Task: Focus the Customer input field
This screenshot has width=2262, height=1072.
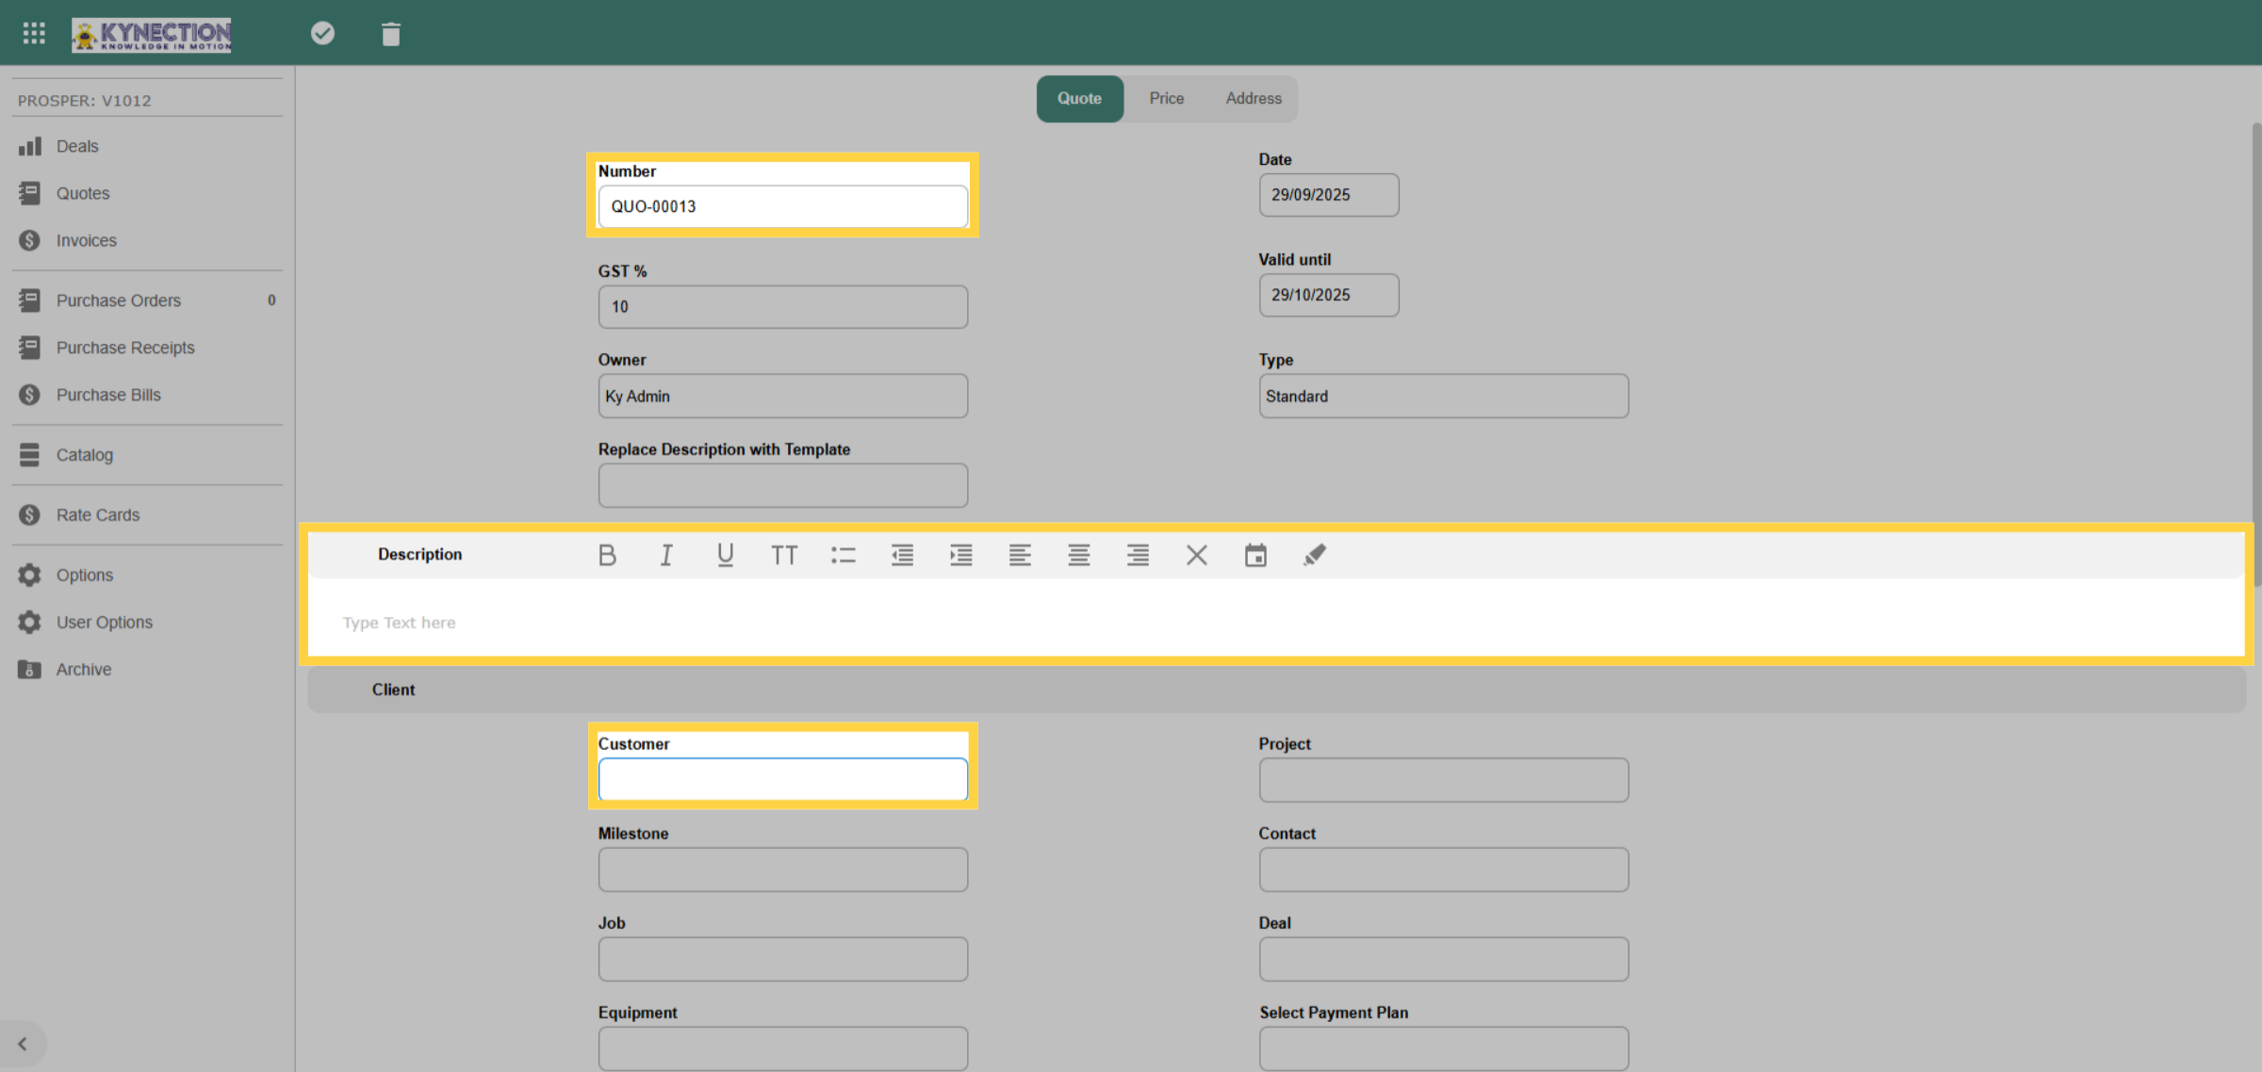Action: tap(782, 780)
